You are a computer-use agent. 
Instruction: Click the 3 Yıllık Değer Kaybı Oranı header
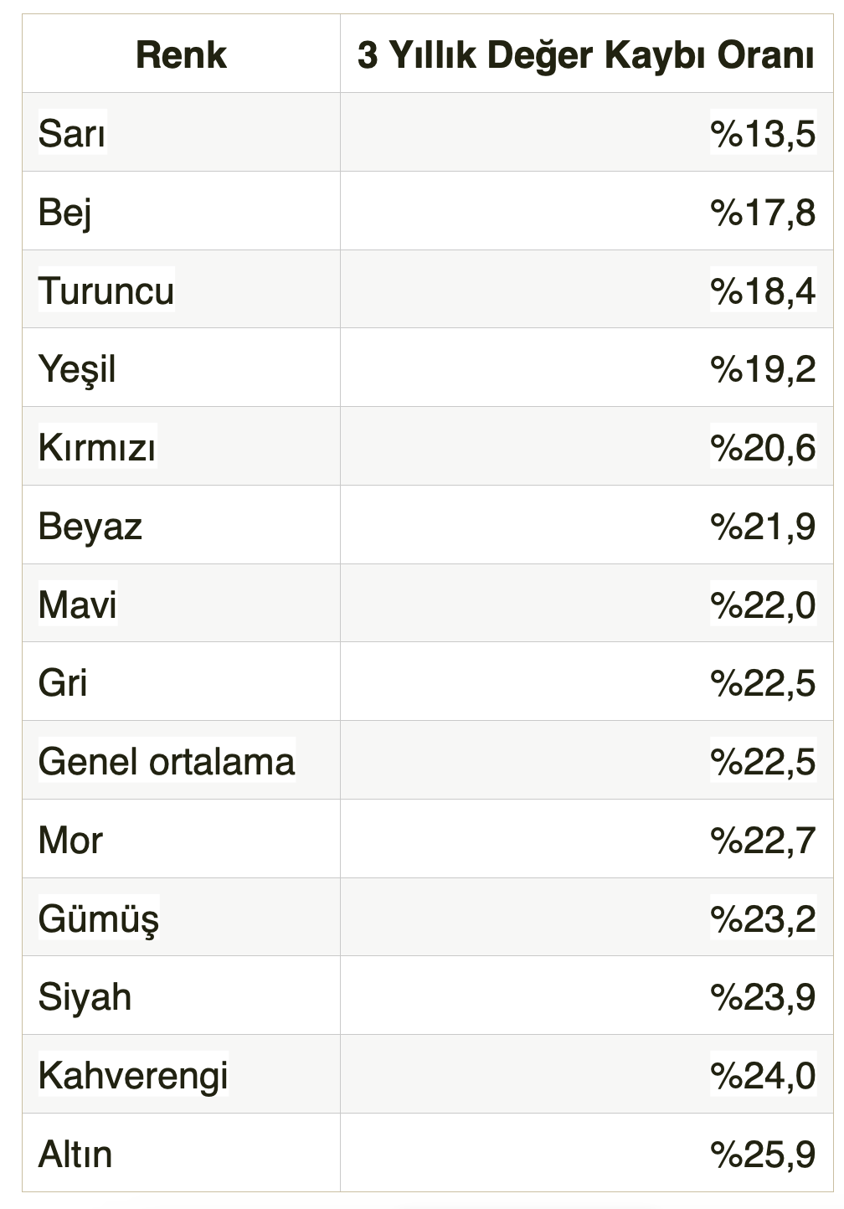[585, 55]
